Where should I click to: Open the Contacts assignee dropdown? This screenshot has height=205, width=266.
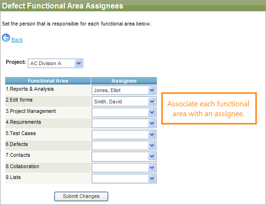124,156
